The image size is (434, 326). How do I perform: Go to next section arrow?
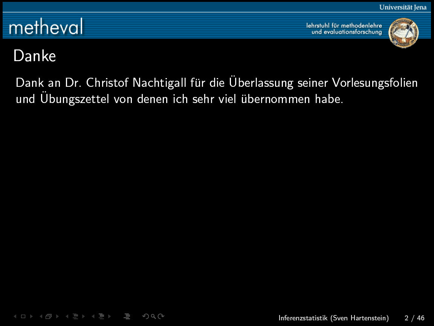click(109, 317)
